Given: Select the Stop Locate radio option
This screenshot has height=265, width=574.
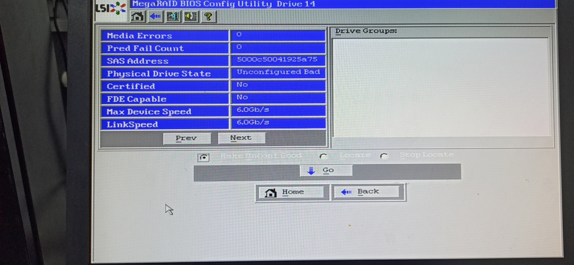Looking at the screenshot, I should (384, 156).
